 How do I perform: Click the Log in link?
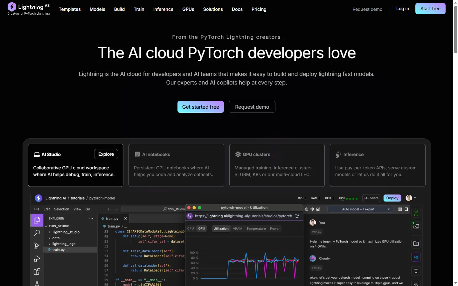pyautogui.click(x=403, y=9)
